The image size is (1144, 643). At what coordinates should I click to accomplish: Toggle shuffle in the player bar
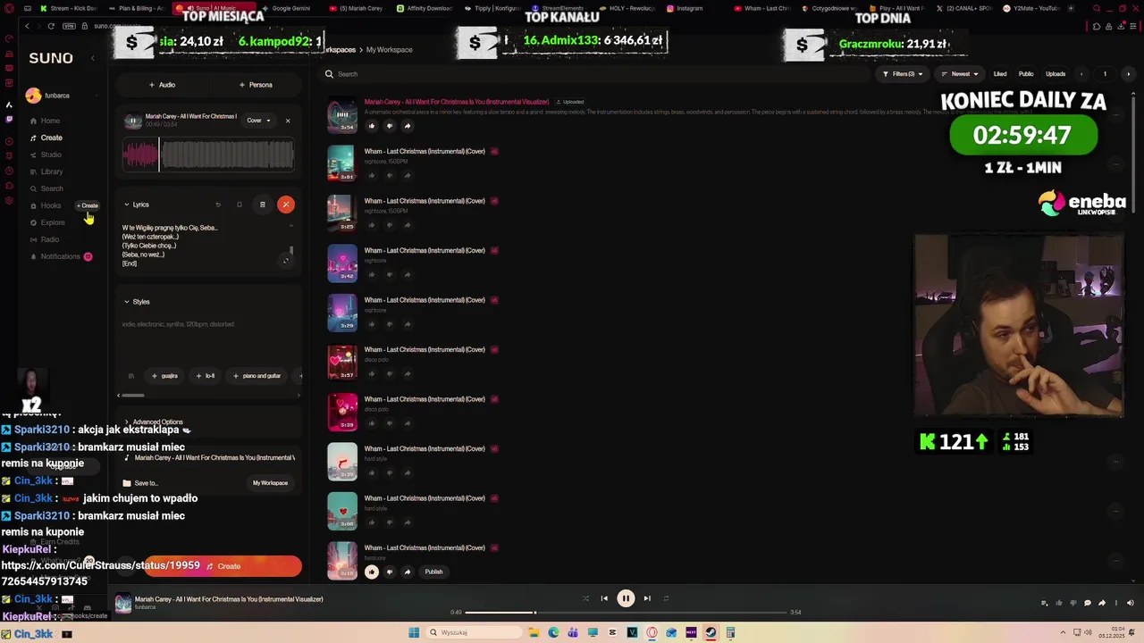(586, 598)
